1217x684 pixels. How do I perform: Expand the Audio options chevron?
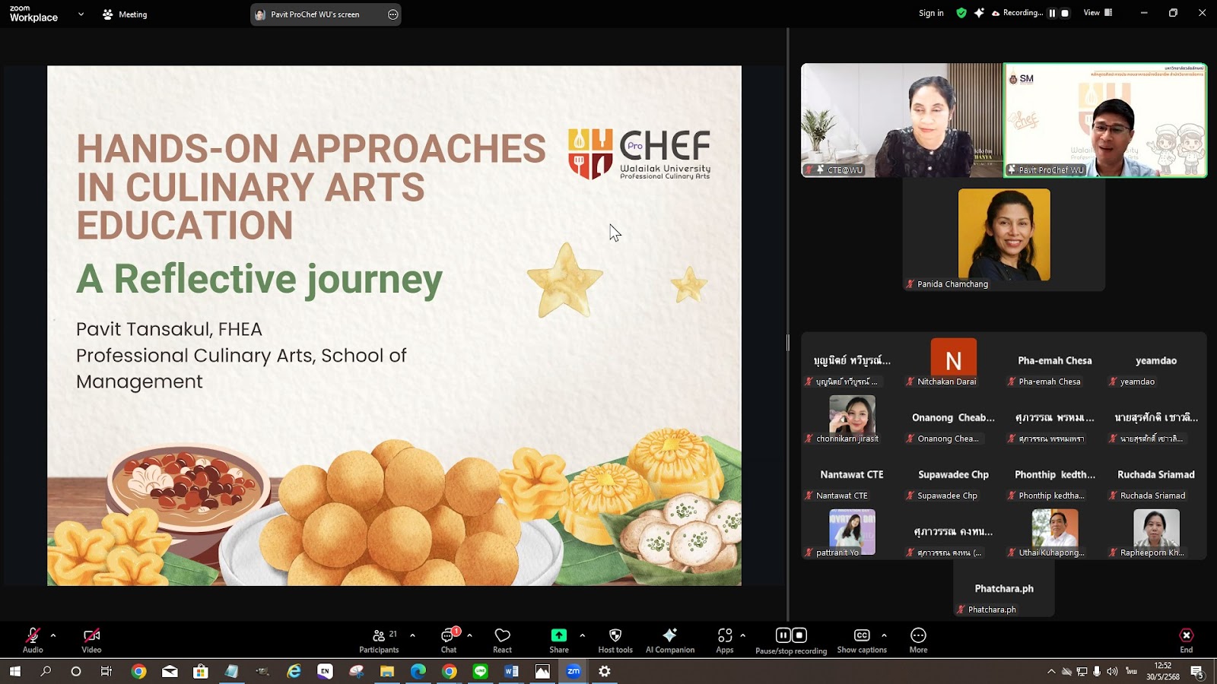pyautogui.click(x=53, y=635)
